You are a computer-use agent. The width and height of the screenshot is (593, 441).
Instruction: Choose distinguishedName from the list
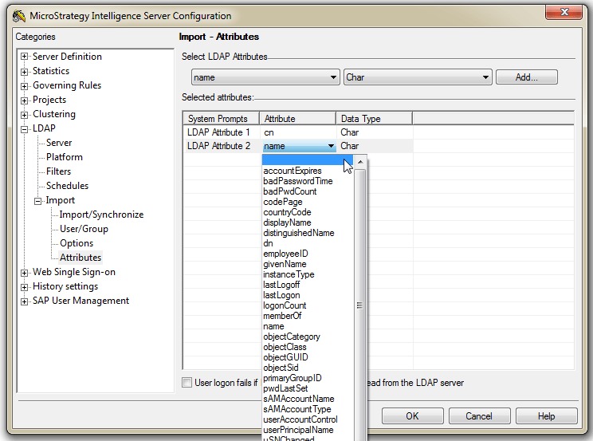299,233
